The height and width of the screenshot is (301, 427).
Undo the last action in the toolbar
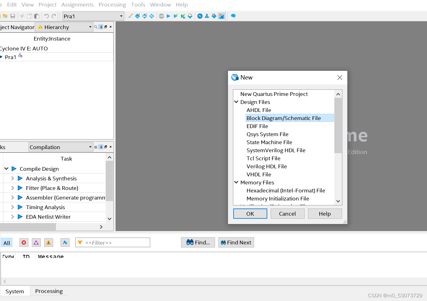click(47, 16)
